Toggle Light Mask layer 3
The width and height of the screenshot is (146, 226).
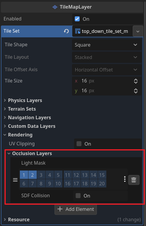pos(41,175)
